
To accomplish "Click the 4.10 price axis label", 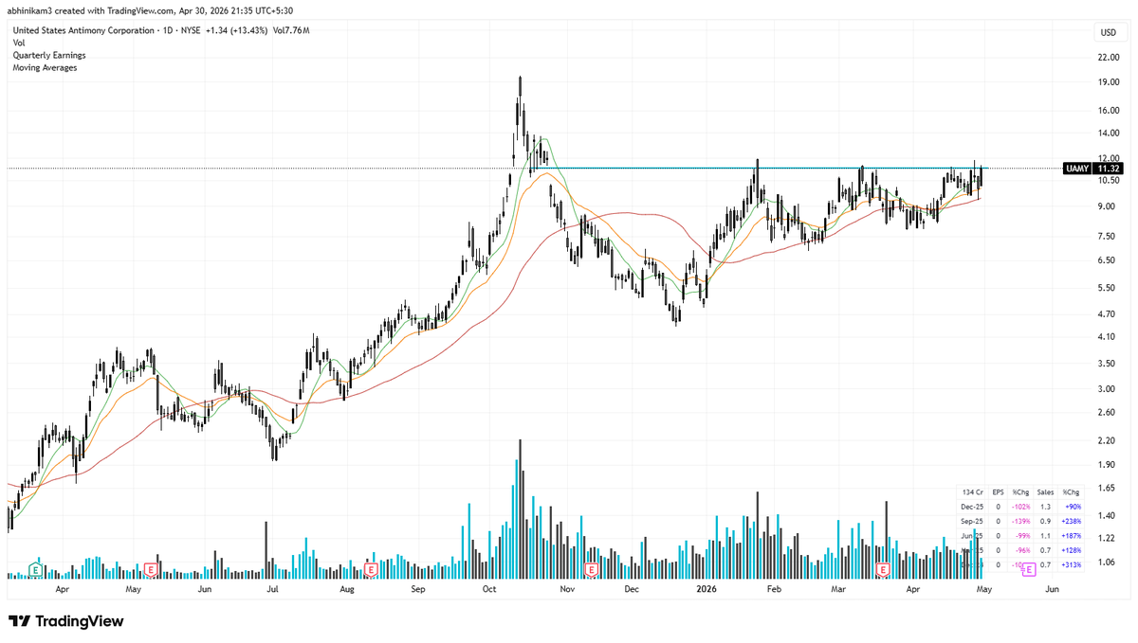I will pos(1108,337).
